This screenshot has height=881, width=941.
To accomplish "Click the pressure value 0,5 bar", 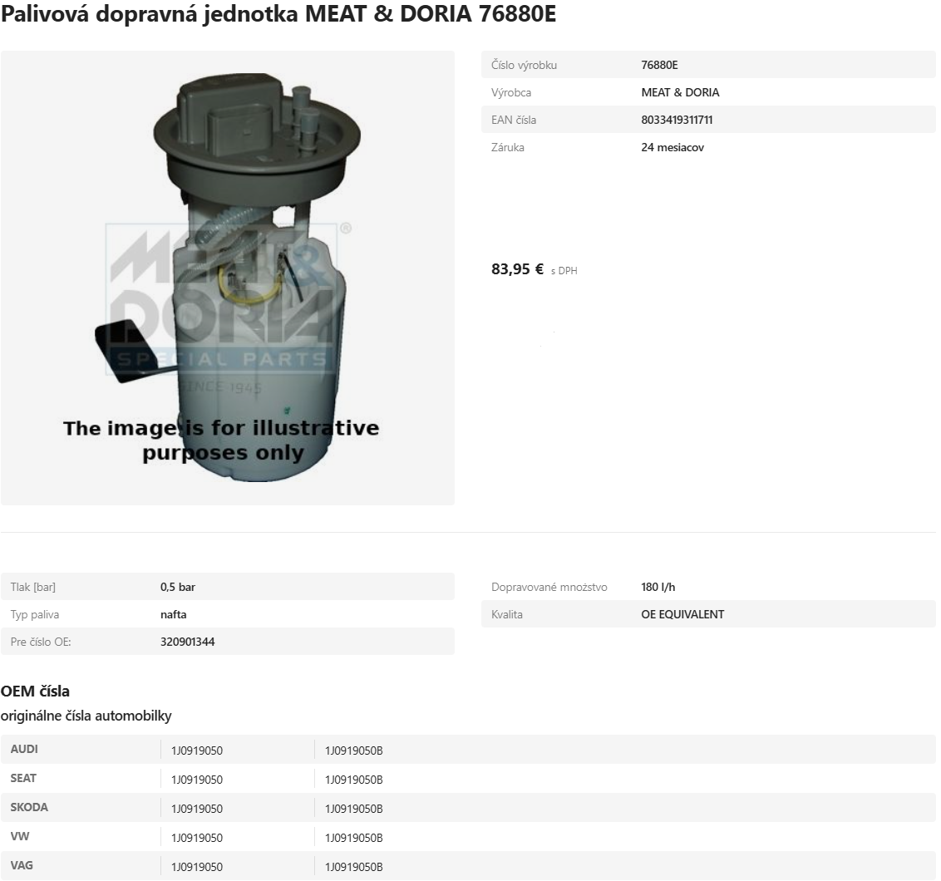I will click(177, 587).
